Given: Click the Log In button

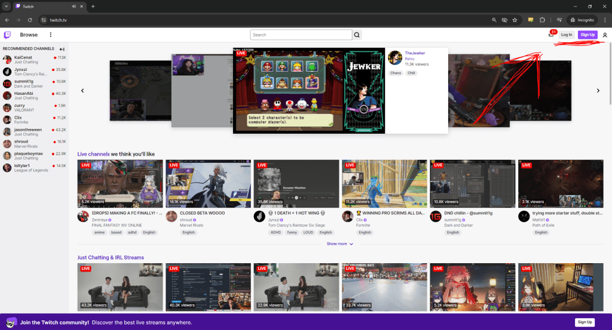Looking at the screenshot, I should pos(566,35).
